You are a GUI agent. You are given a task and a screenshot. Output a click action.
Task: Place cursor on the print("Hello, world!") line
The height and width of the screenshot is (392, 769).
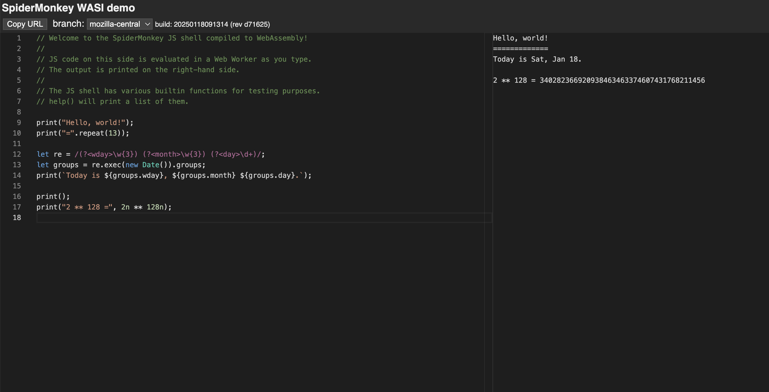(85, 122)
